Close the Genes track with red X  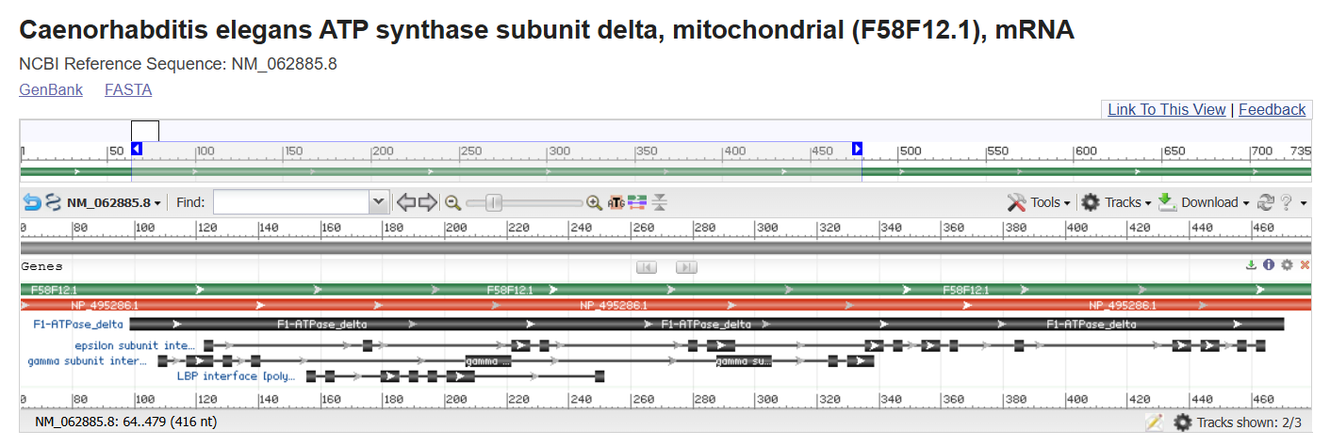(1305, 265)
